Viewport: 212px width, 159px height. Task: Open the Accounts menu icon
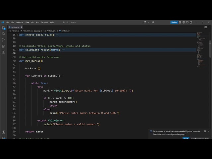pyautogui.click(x=4, y=132)
